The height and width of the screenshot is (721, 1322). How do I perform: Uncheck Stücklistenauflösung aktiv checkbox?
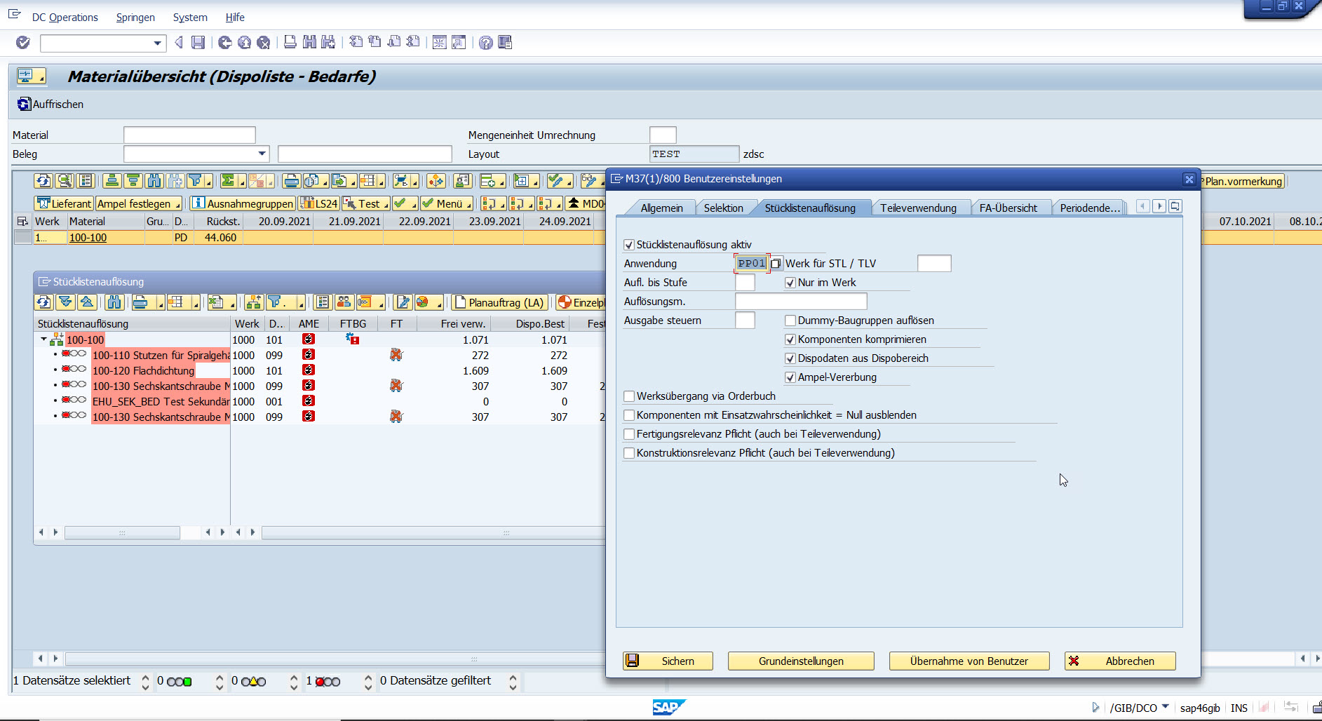click(629, 245)
